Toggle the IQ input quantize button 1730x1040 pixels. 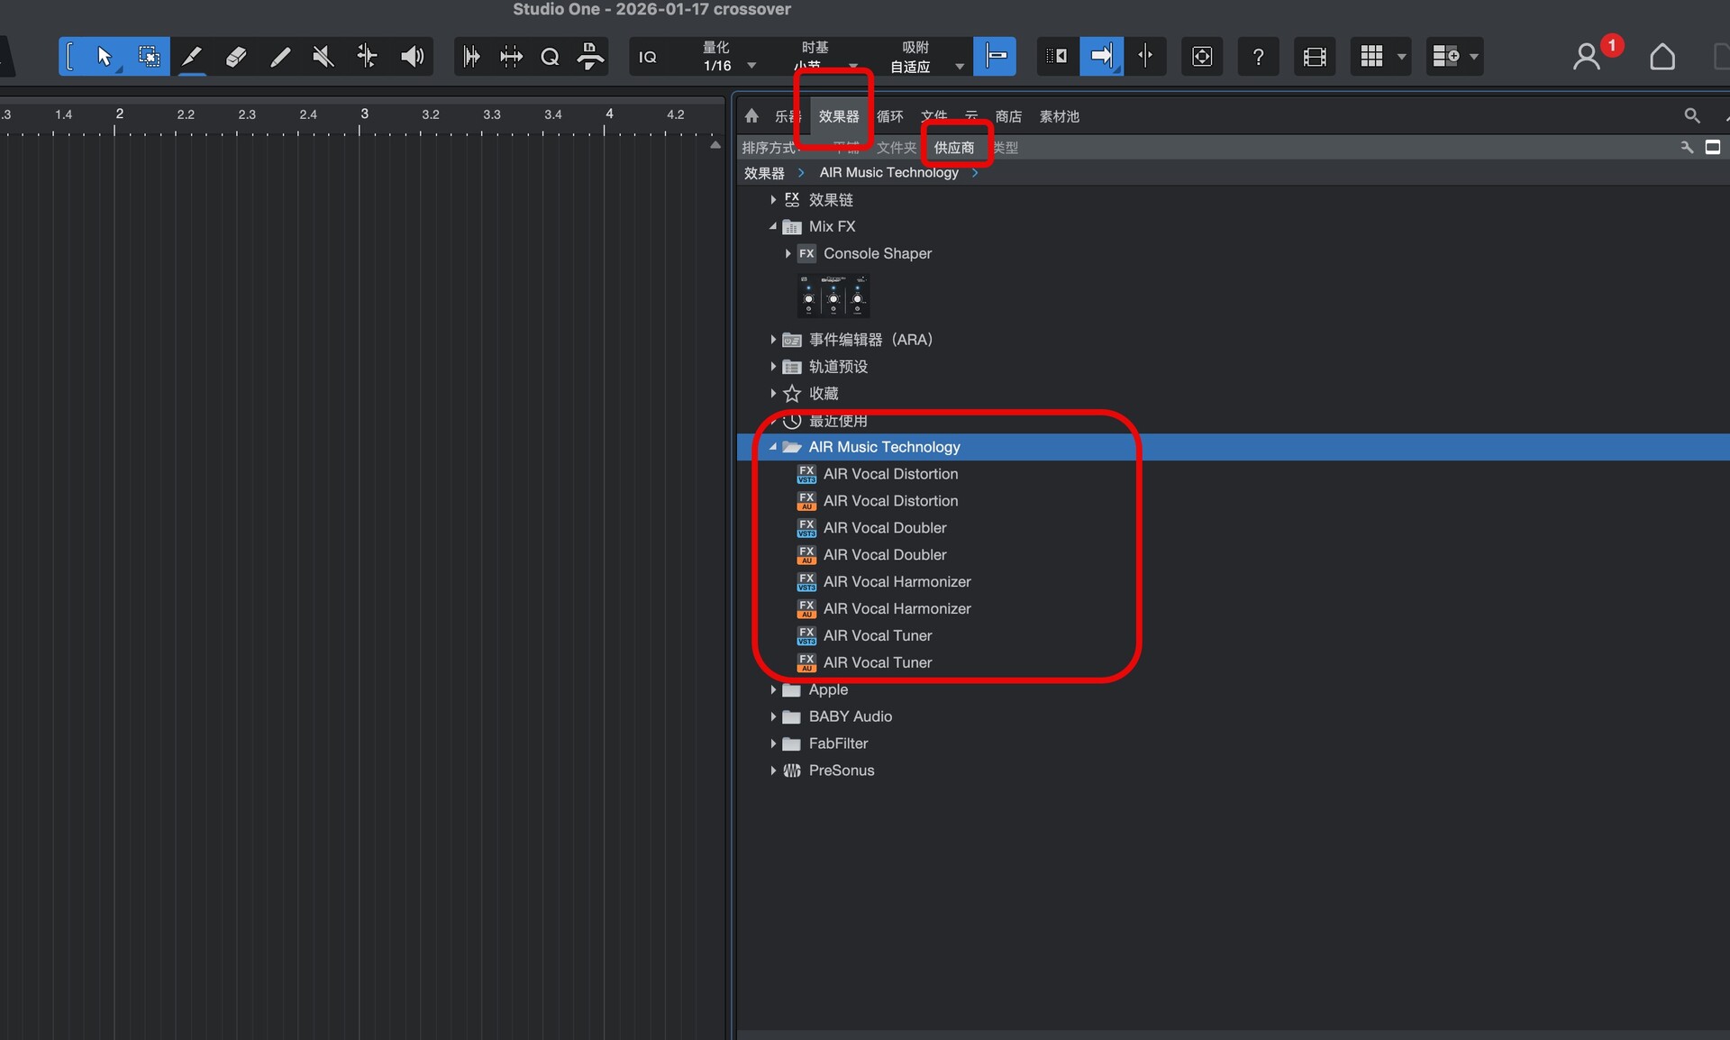647,57
